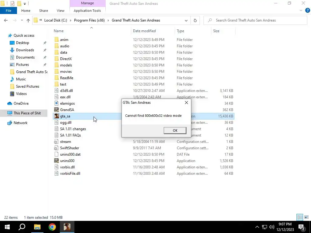
Task: Sort by the Date modified column header
Action: coord(144,31)
